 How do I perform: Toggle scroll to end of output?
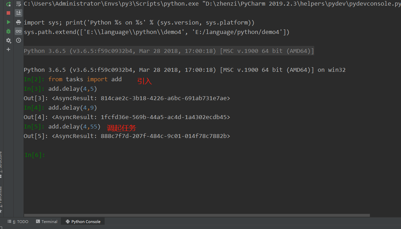pyautogui.click(x=19, y=13)
